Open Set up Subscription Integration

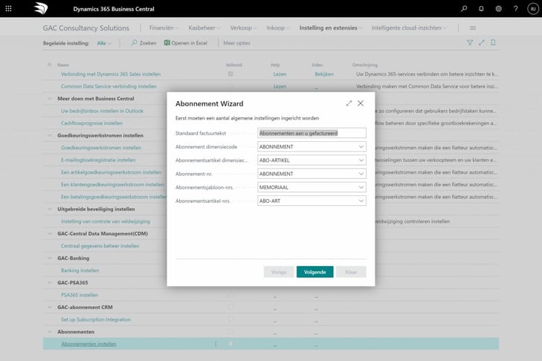(96, 319)
